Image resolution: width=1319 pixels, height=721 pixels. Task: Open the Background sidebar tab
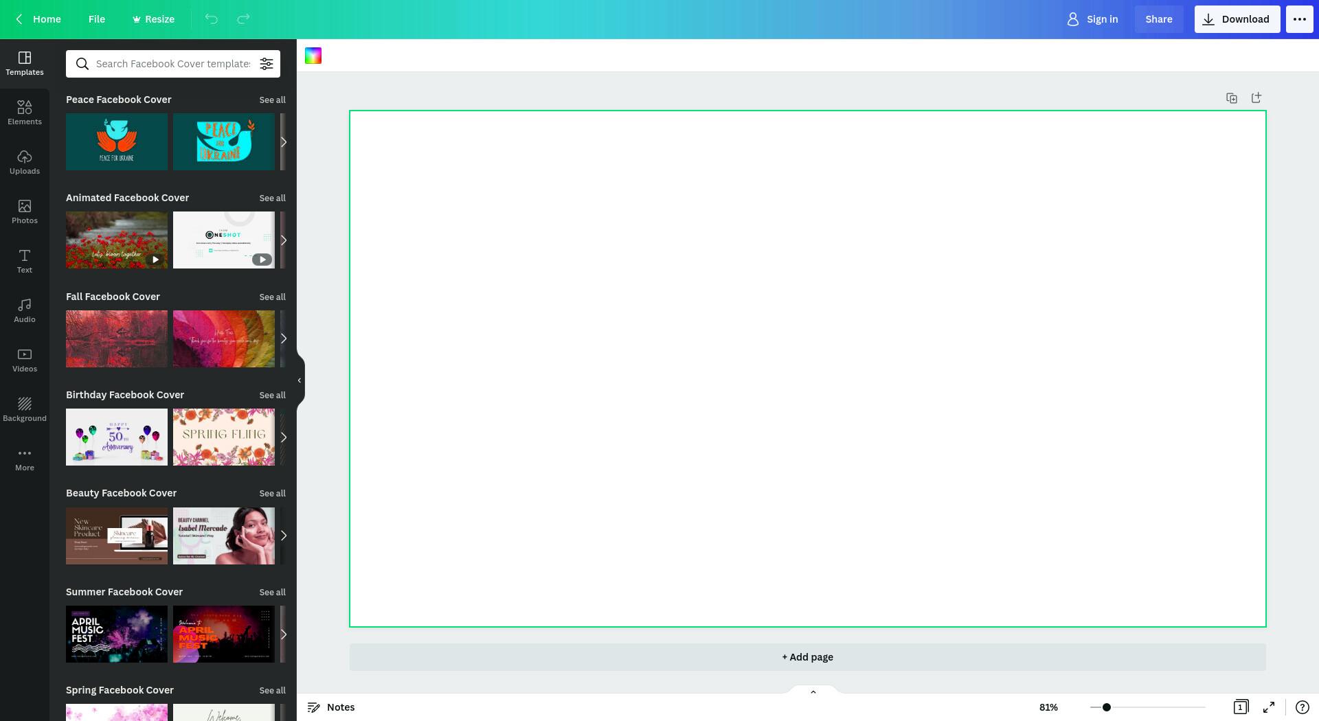(x=25, y=410)
